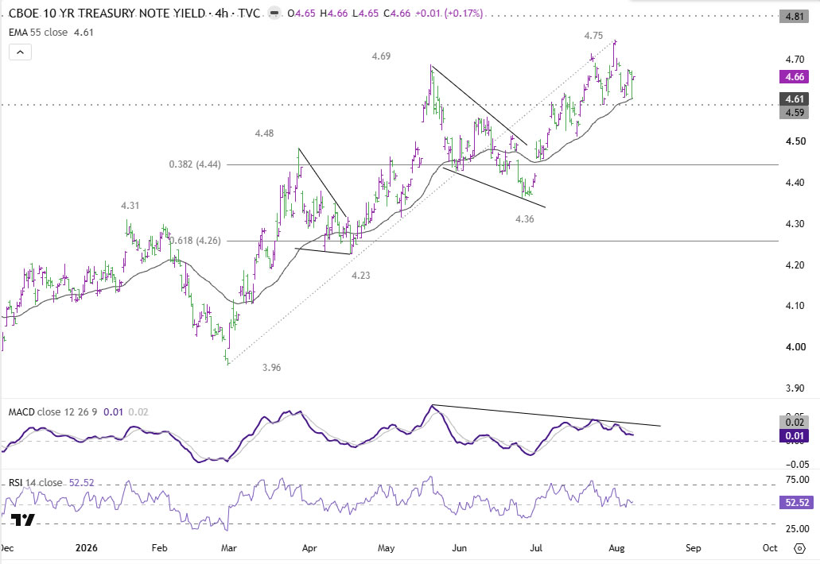Image resolution: width=820 pixels, height=564 pixels.
Task: Click the Oct label on time axis
Action: pyautogui.click(x=770, y=548)
